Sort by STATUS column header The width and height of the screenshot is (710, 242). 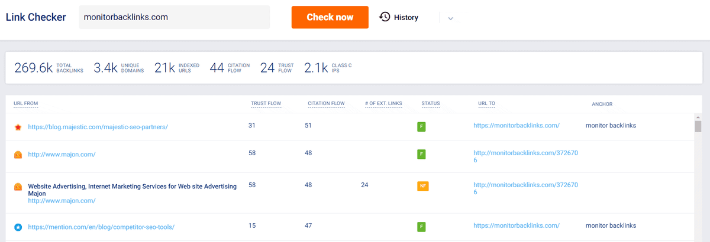tap(431, 104)
